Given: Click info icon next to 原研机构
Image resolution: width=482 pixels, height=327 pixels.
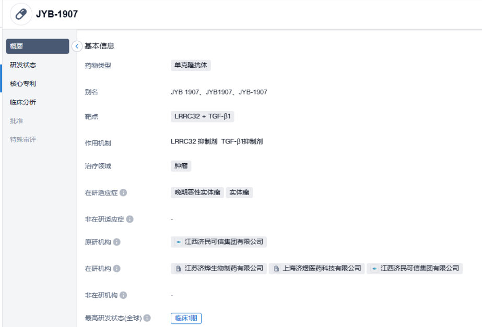Looking at the screenshot, I should pyautogui.click(x=117, y=242).
